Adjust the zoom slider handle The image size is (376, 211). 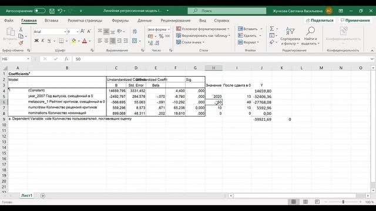coord(343,202)
